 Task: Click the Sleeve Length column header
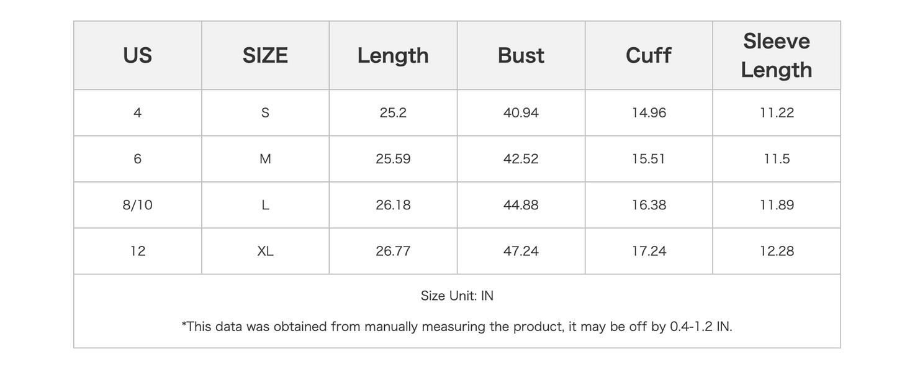point(776,55)
